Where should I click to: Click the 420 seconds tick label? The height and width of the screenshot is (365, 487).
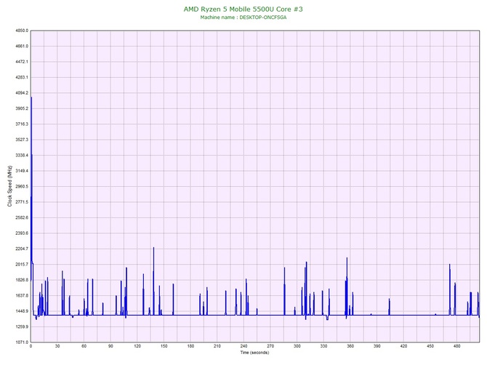coord(403,346)
